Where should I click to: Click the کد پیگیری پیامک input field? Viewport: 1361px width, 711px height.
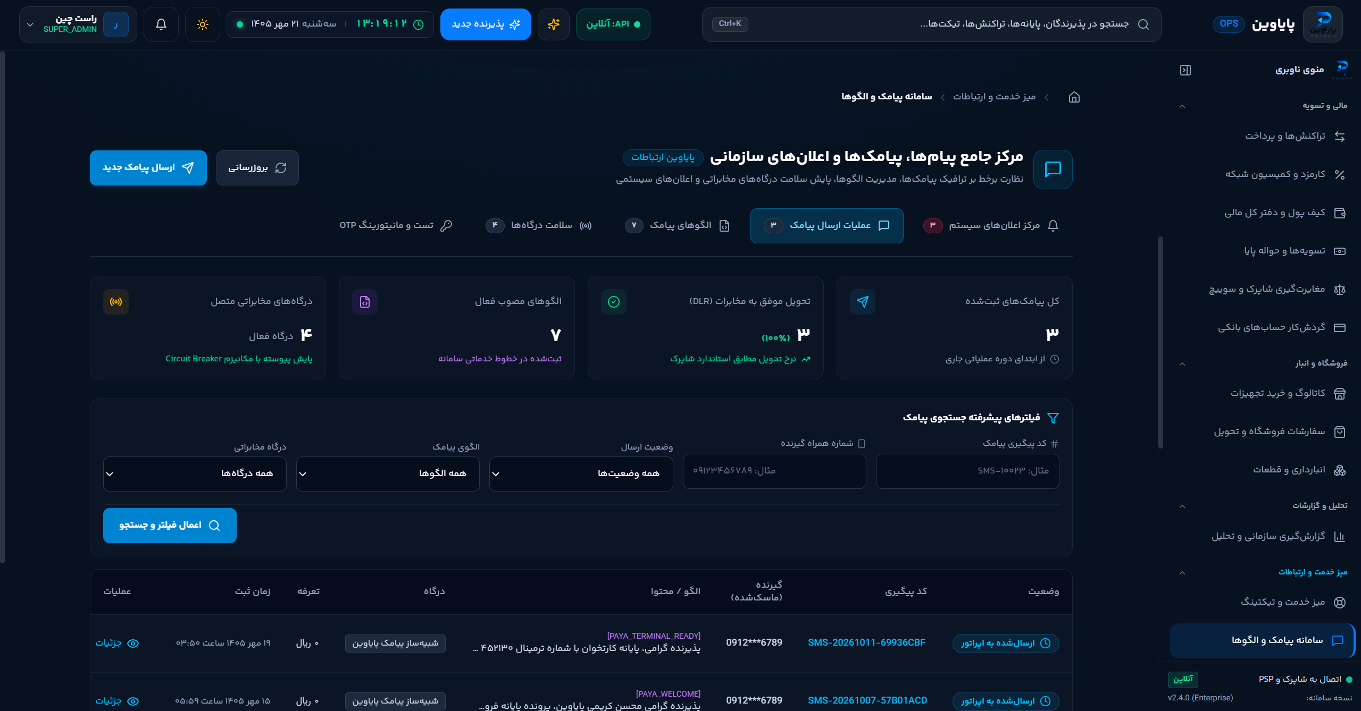[x=967, y=471]
